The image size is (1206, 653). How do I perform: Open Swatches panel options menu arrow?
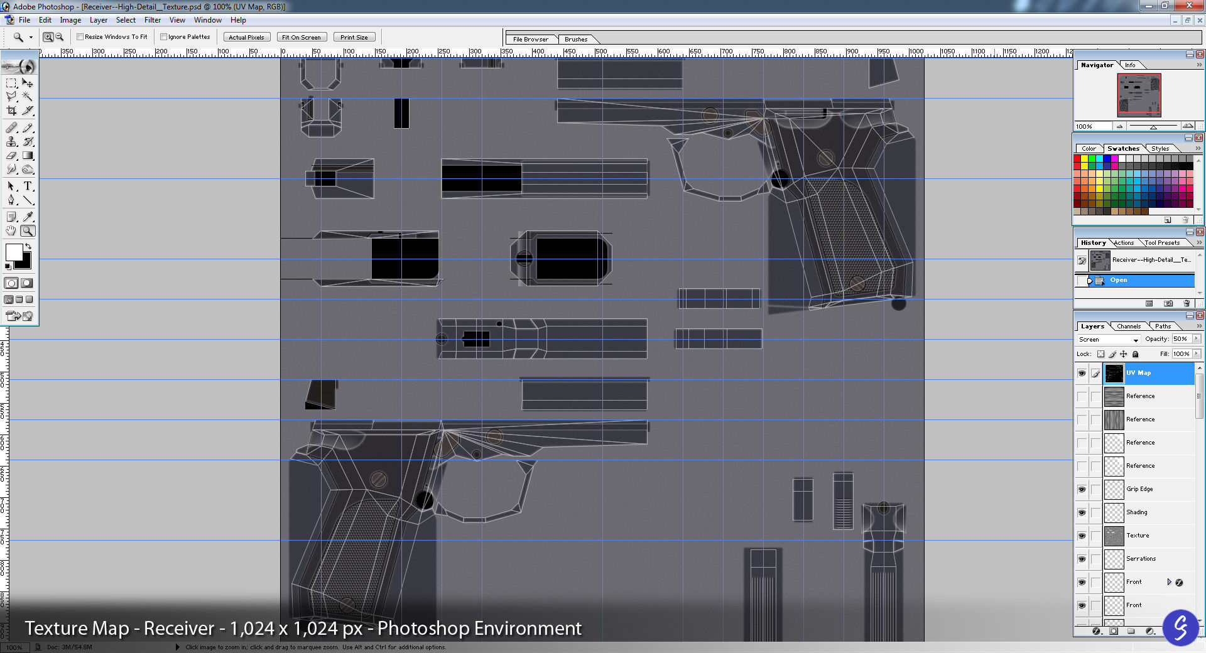tap(1198, 148)
